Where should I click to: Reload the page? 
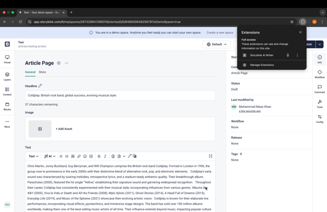point(20,21)
